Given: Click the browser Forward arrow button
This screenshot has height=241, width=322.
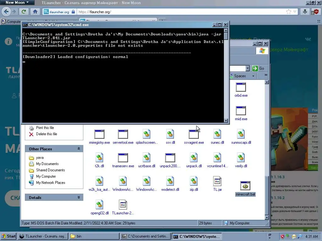Looking at the screenshot, I should coord(14,12).
